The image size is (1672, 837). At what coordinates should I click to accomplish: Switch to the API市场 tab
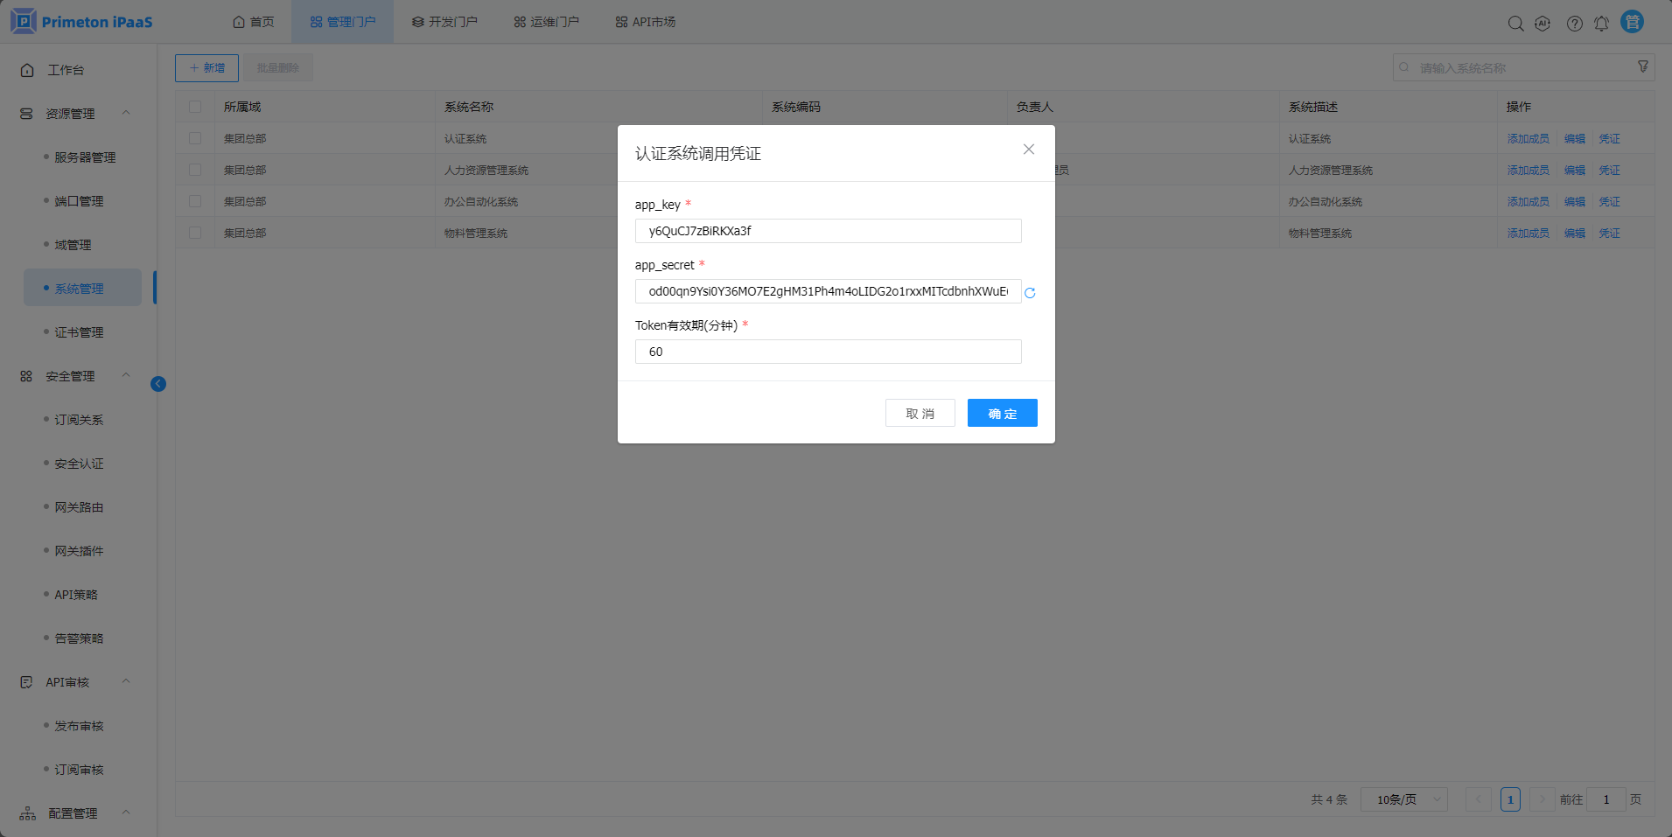coord(645,21)
